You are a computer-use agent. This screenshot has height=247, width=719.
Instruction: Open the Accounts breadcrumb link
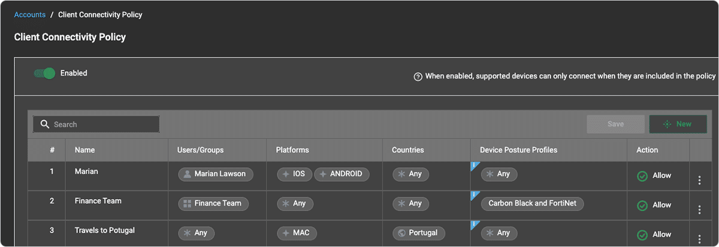30,14
